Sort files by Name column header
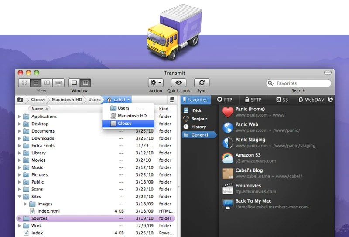 pyautogui.click(x=39, y=109)
